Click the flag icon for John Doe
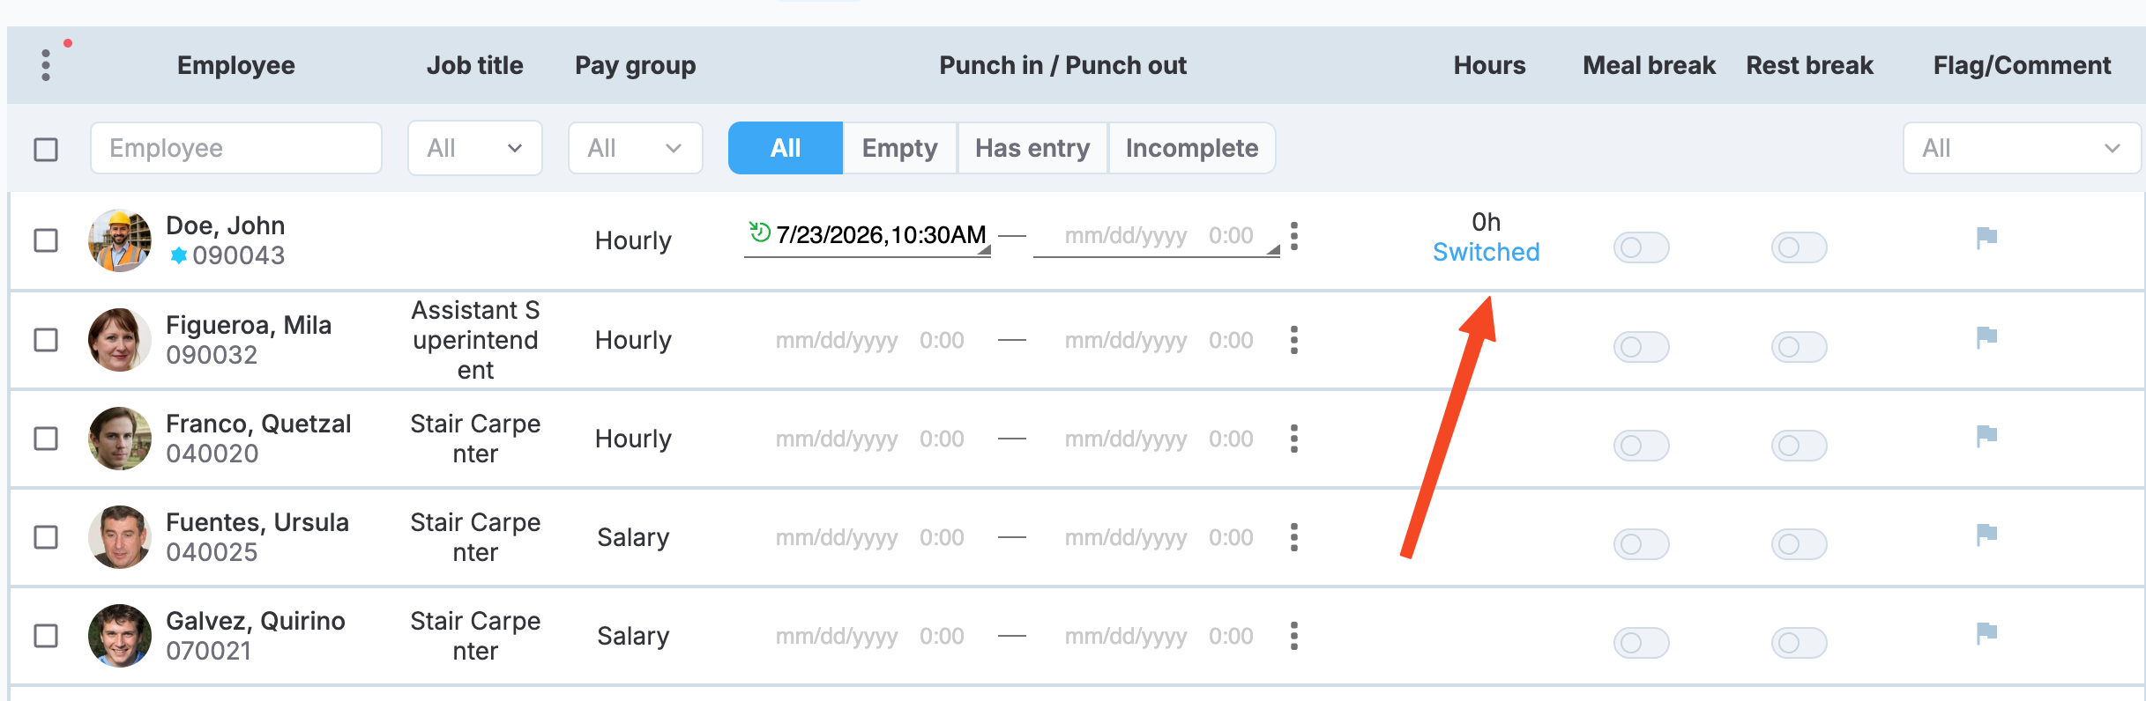 coord(1986,238)
